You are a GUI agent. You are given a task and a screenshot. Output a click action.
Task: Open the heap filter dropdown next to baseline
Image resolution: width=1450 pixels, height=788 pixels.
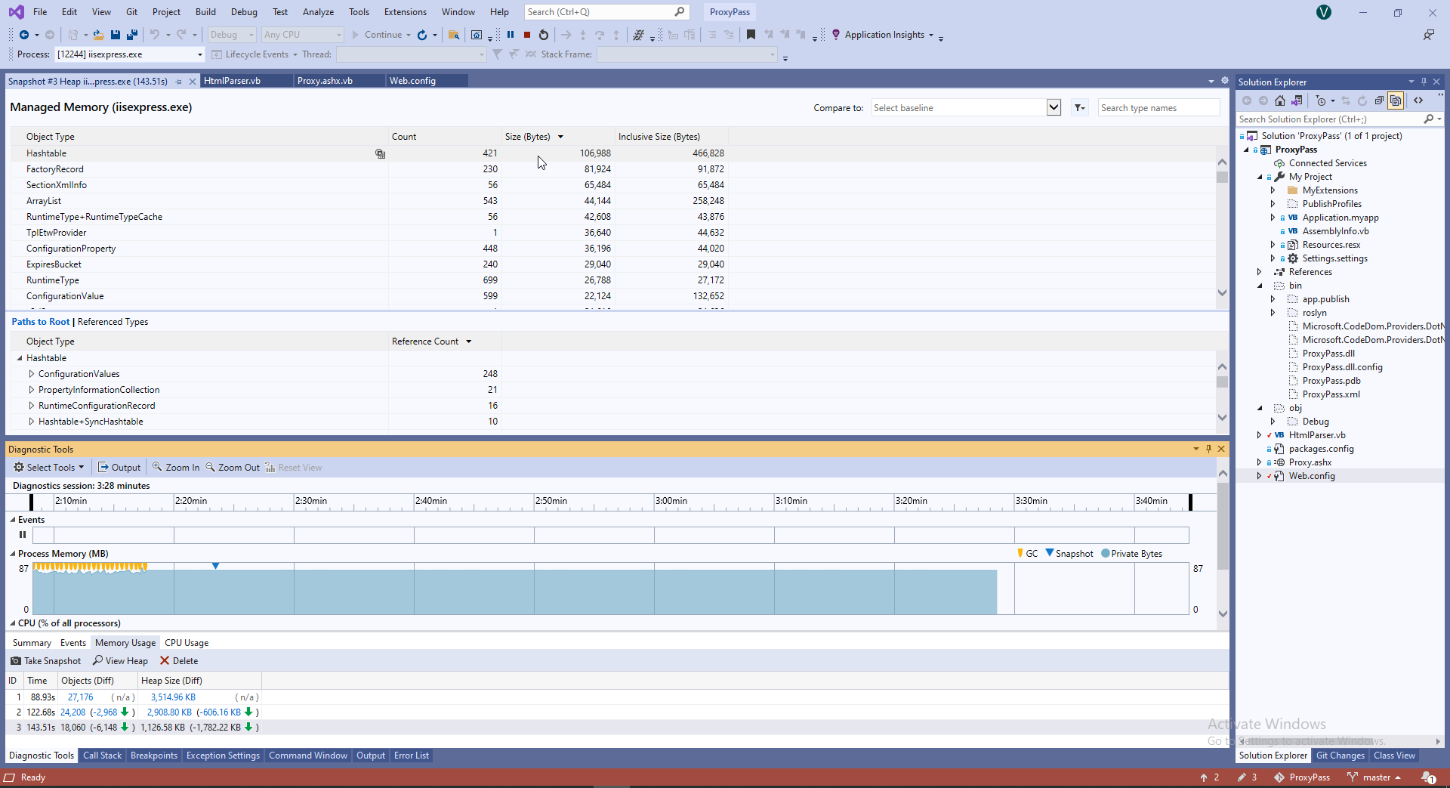(x=1080, y=108)
